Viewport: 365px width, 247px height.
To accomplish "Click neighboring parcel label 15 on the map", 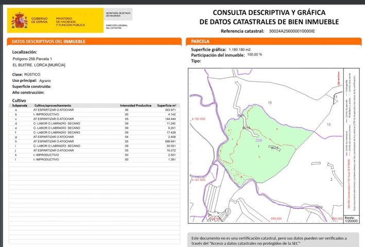I will tap(270, 102).
